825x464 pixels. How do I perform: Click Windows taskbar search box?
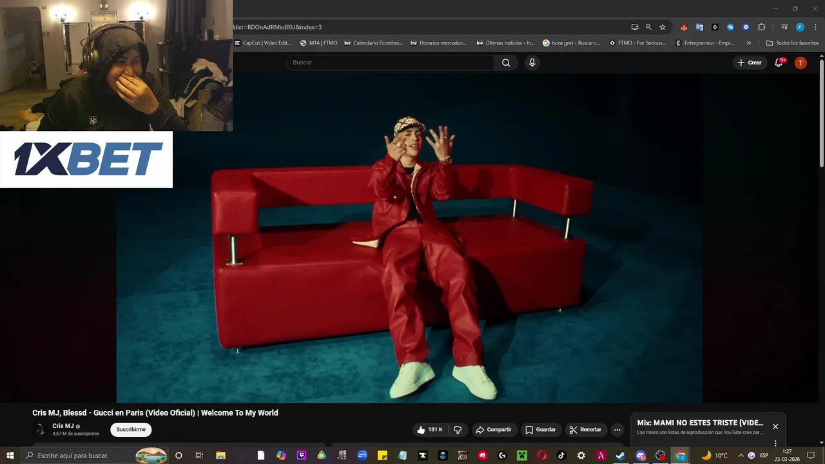pos(95,456)
